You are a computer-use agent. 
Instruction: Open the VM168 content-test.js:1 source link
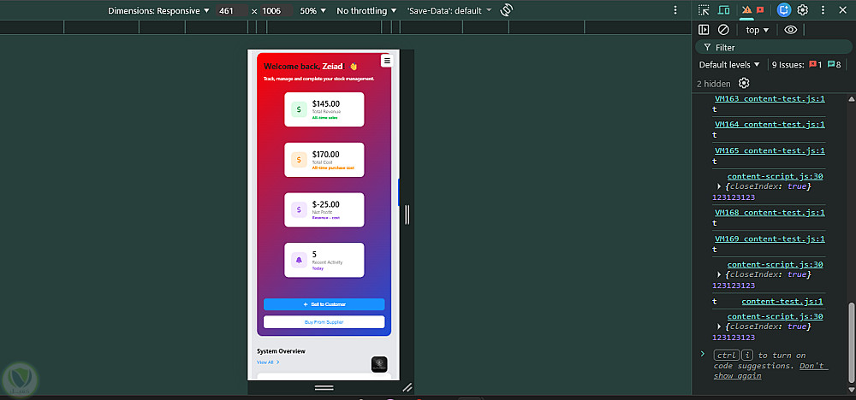coord(770,213)
